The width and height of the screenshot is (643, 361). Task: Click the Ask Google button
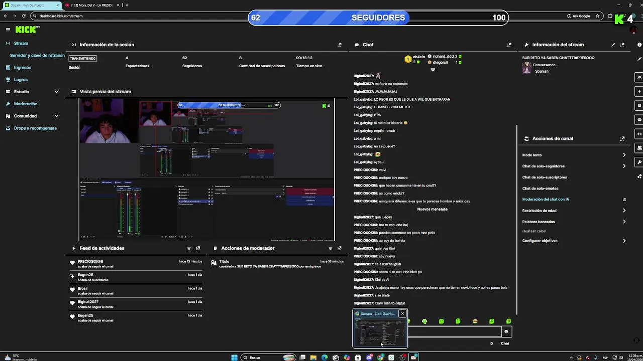point(579,16)
